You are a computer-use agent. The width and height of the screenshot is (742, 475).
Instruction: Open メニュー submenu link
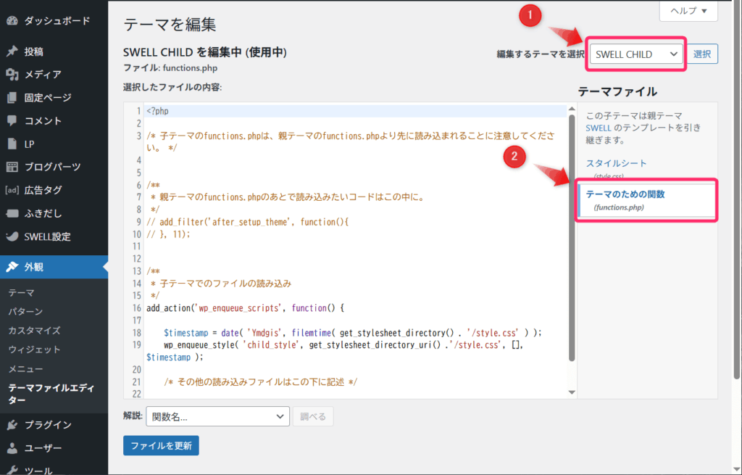25,368
